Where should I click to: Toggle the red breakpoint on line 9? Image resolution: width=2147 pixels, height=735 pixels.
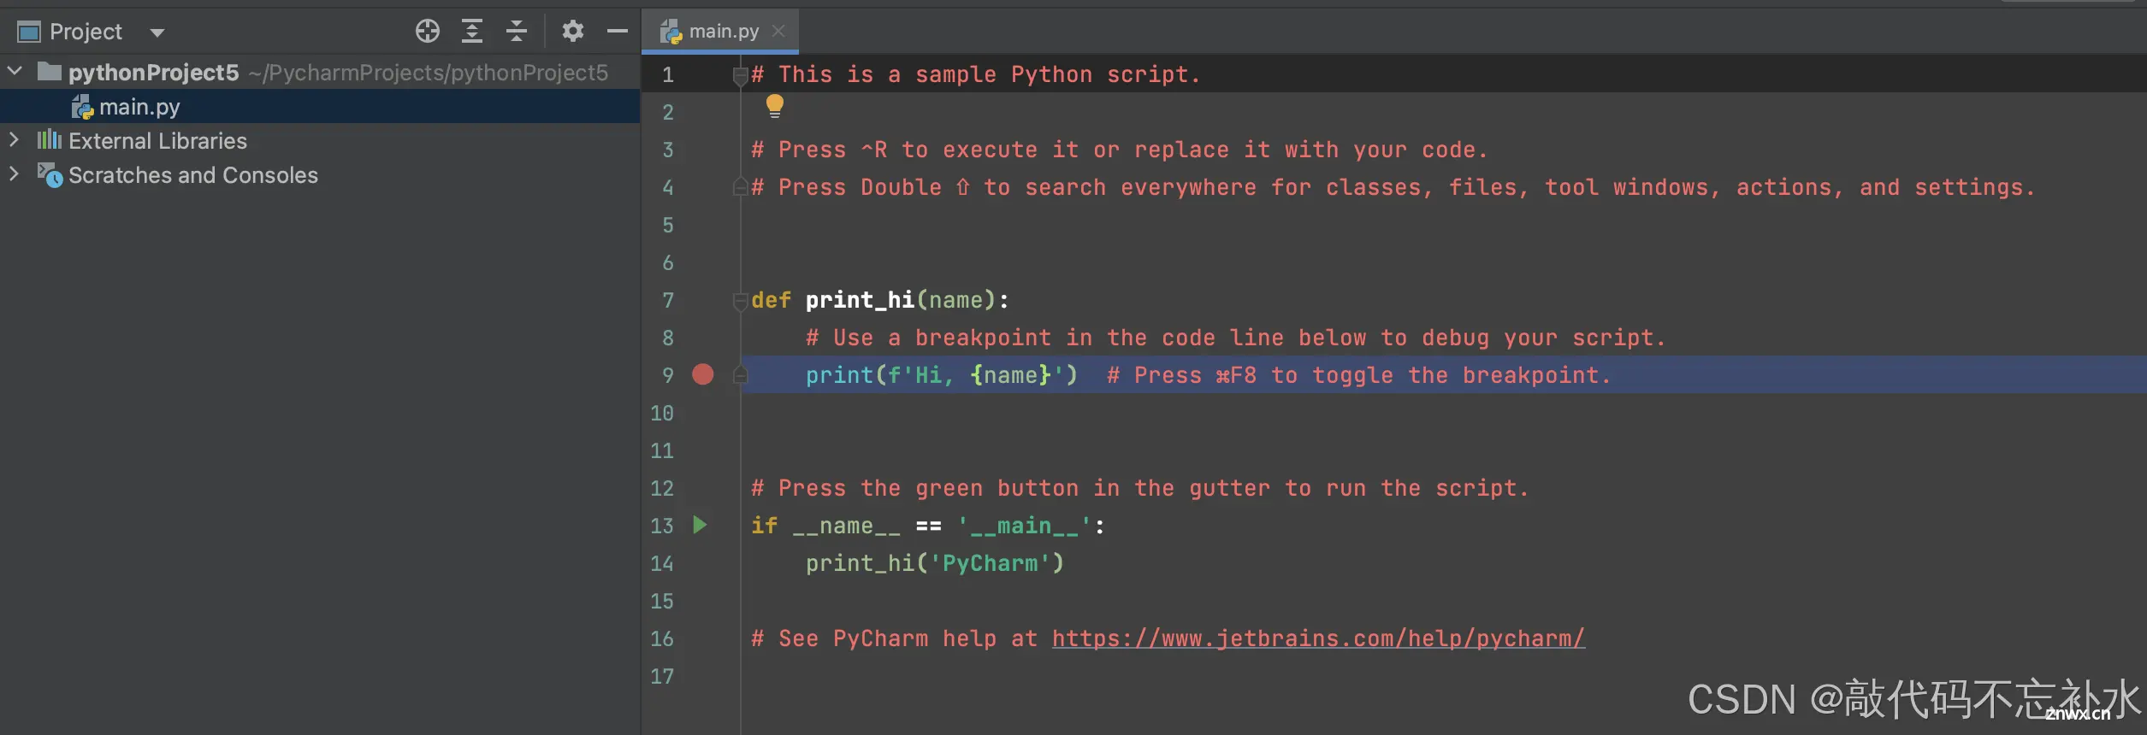pyautogui.click(x=703, y=374)
